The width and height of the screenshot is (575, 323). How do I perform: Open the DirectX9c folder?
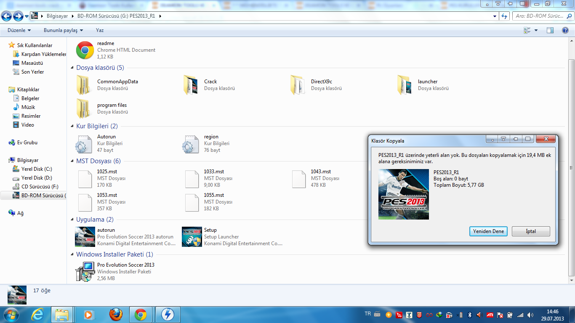[x=316, y=85]
